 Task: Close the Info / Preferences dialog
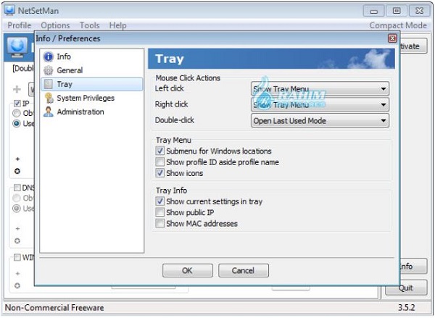click(392, 38)
